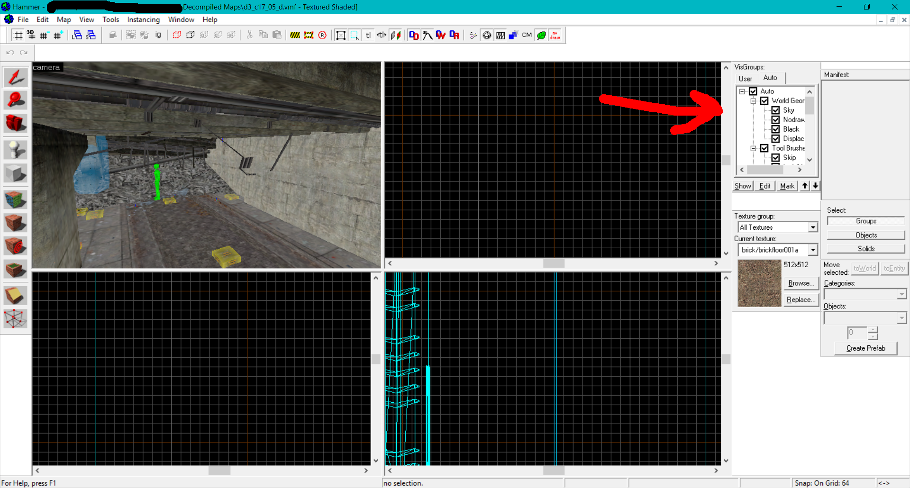Screen dimensions: 910x488
Task: Select the Block tool gray cube
Action: pos(16,173)
